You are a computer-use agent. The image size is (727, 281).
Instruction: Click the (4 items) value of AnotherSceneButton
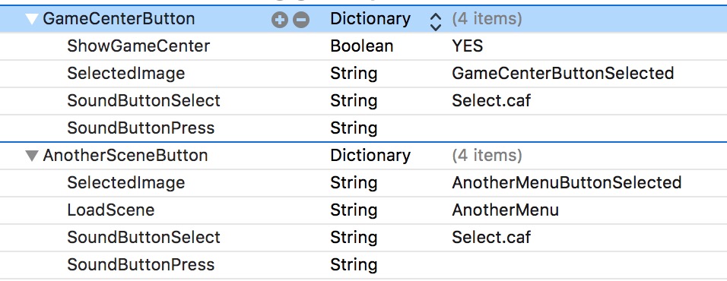click(x=487, y=156)
